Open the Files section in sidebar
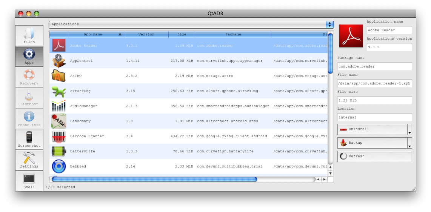Viewport: 431px width, 212px height. [x=29, y=36]
